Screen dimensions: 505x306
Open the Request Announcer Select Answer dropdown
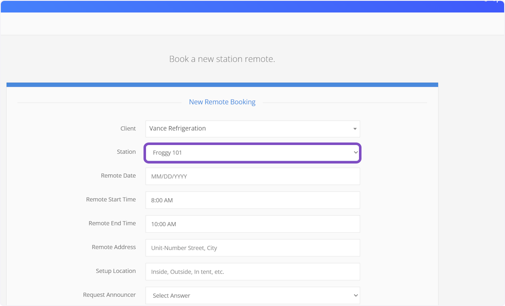[248, 295]
